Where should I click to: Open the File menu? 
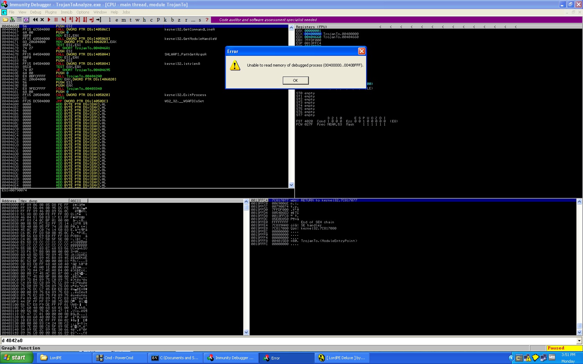coord(12,12)
